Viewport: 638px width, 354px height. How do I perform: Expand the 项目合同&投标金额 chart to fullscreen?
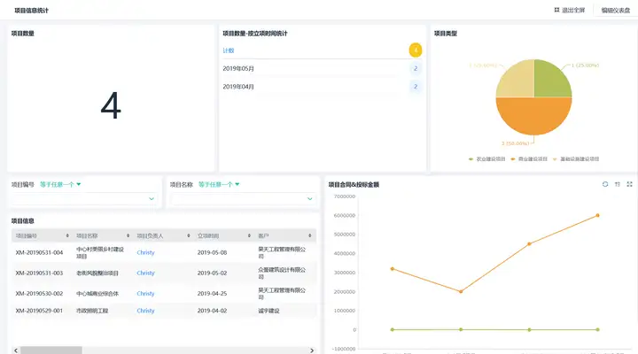pos(629,184)
